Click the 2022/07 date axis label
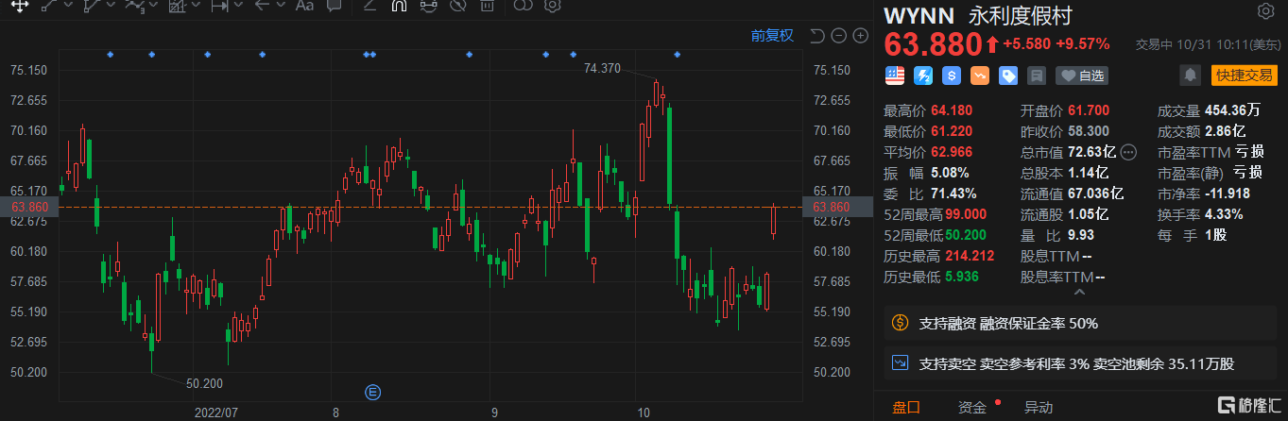1288x421 pixels. pyautogui.click(x=215, y=413)
